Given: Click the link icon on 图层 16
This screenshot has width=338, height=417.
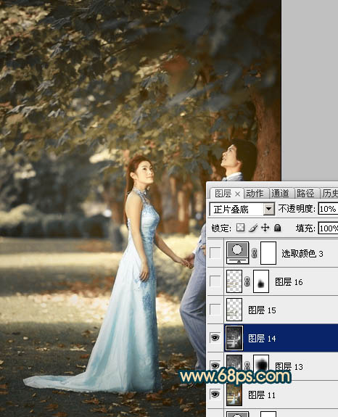Looking at the screenshot, I should (247, 281).
